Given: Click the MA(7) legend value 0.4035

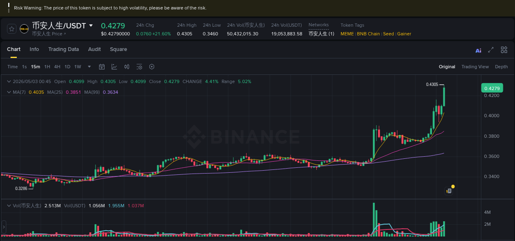Looking at the screenshot, I should coord(36,92).
